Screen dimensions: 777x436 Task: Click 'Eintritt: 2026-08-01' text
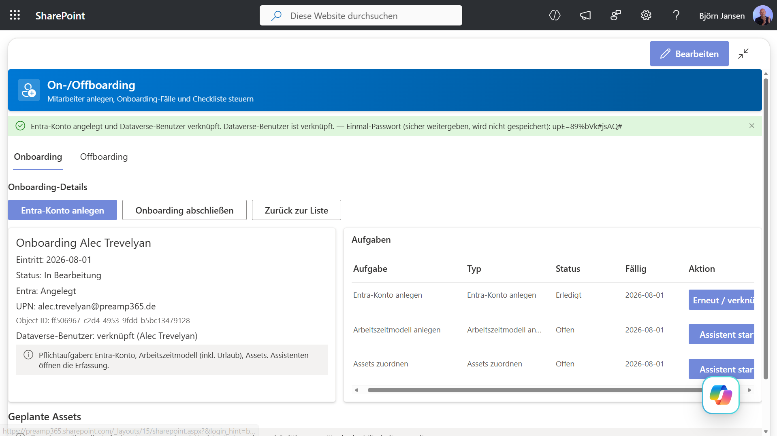pos(53,260)
